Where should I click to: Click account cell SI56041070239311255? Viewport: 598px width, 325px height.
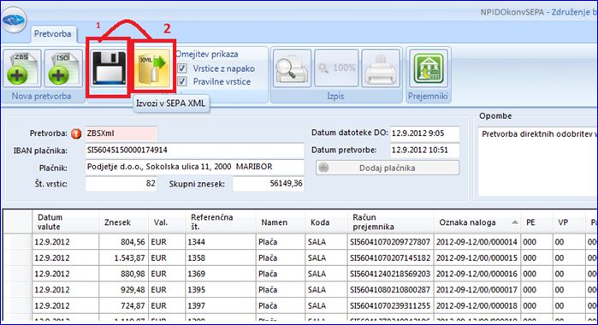pos(390,306)
